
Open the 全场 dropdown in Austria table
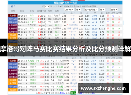click(x=114, y=55)
